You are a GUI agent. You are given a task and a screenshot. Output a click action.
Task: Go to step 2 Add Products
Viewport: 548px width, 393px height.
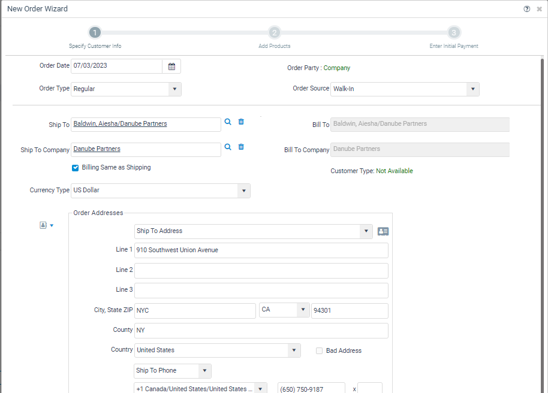click(275, 32)
